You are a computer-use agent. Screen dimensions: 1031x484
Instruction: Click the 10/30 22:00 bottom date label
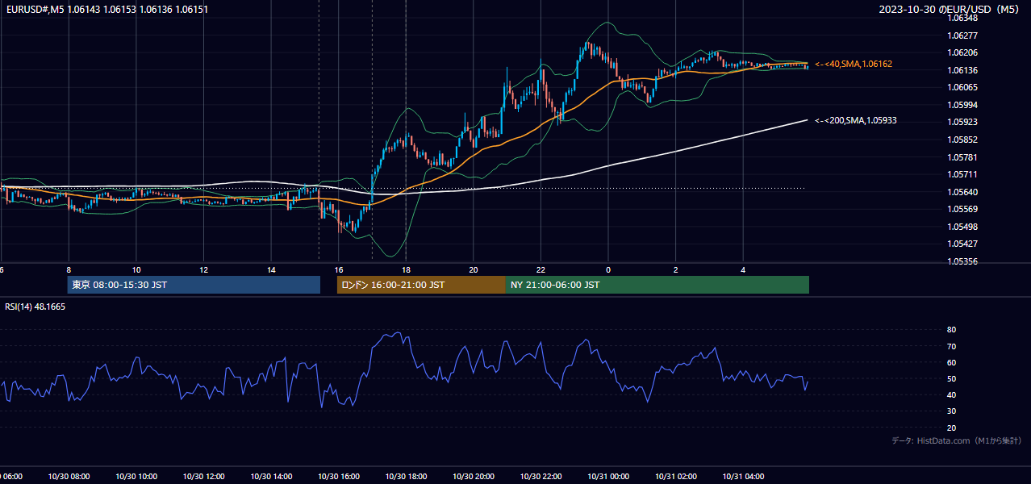click(541, 477)
